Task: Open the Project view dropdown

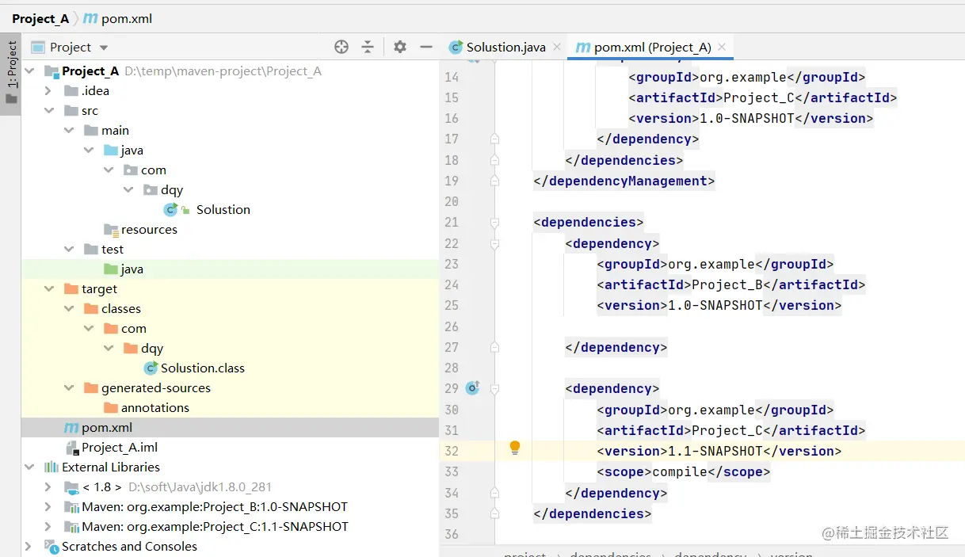Action: pos(104,48)
